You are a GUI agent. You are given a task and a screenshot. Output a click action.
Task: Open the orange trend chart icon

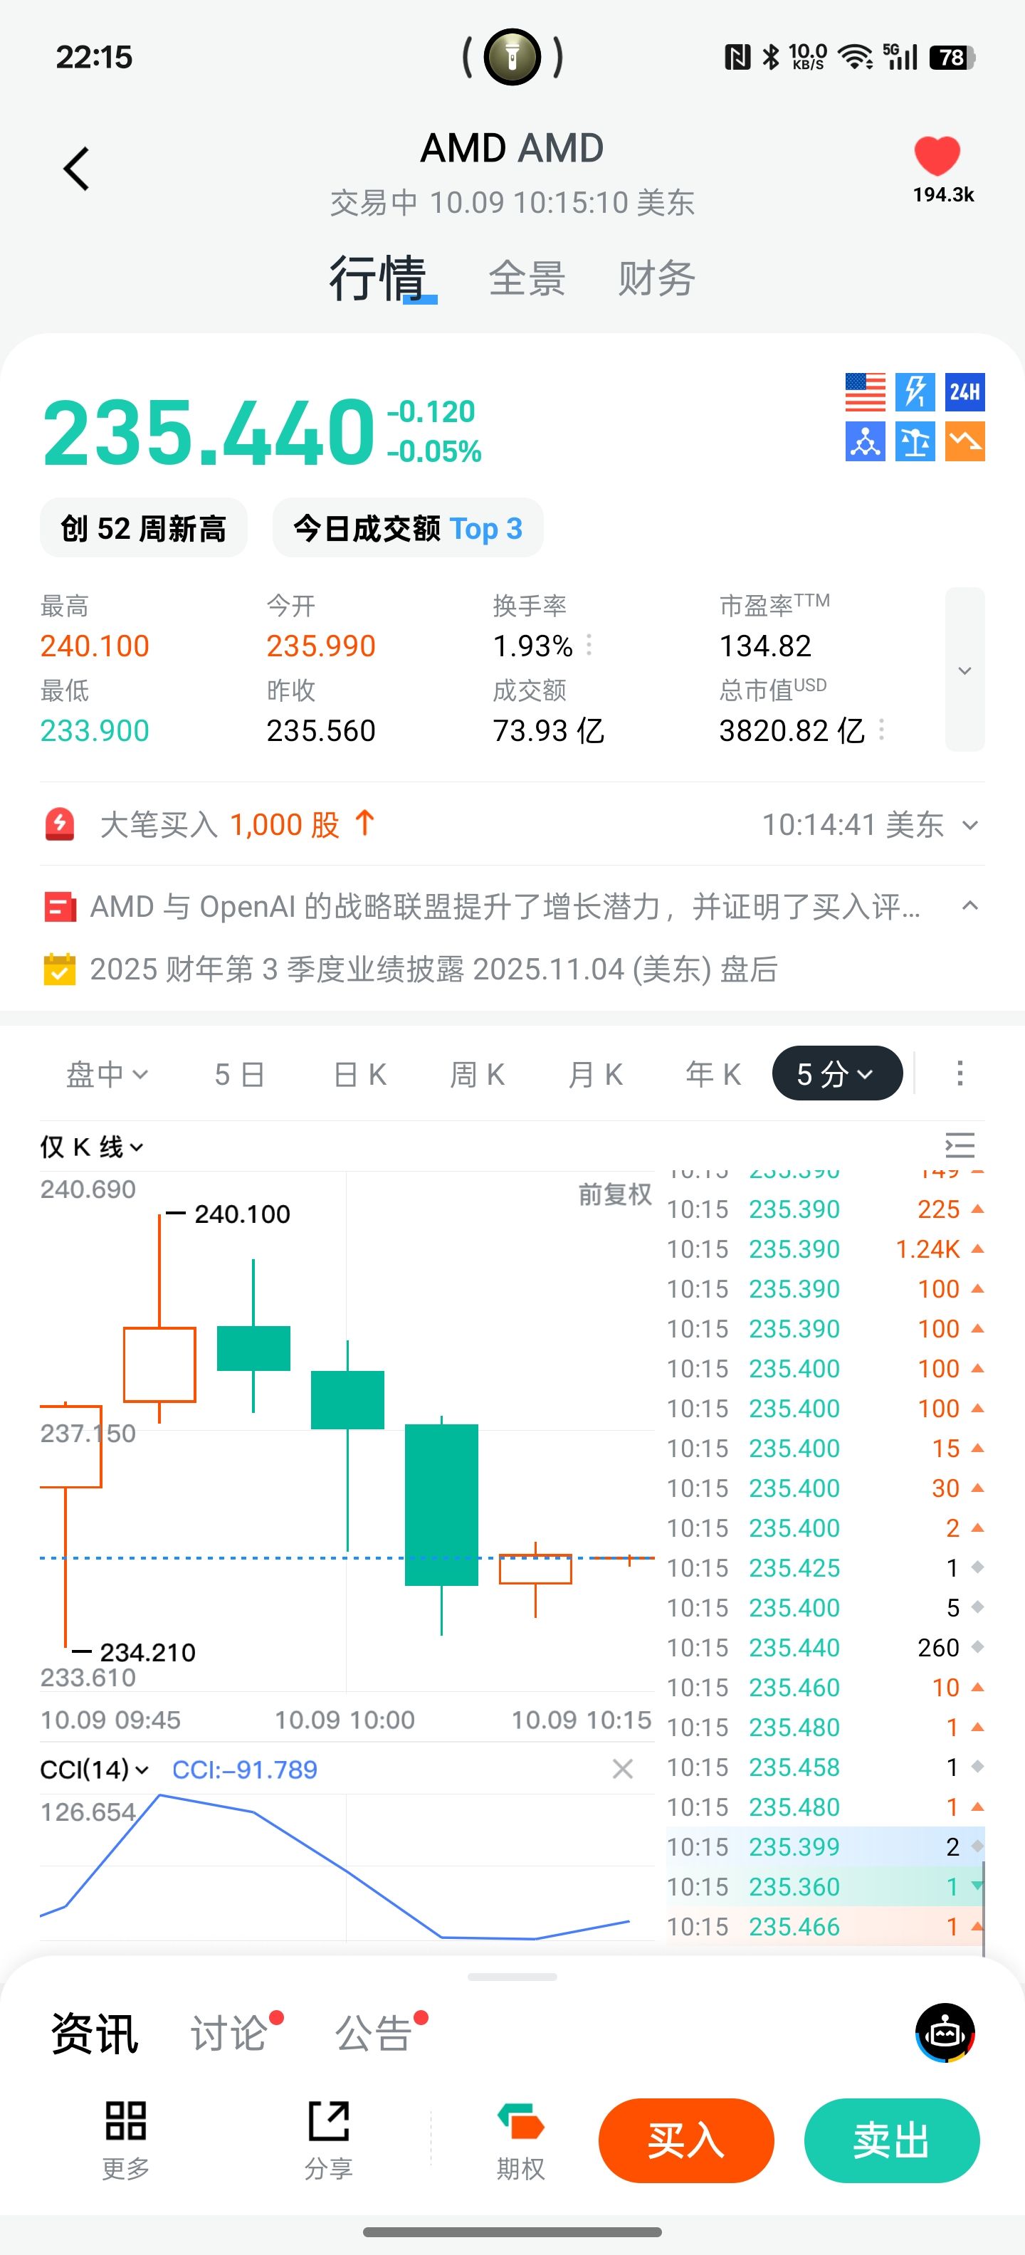964,441
